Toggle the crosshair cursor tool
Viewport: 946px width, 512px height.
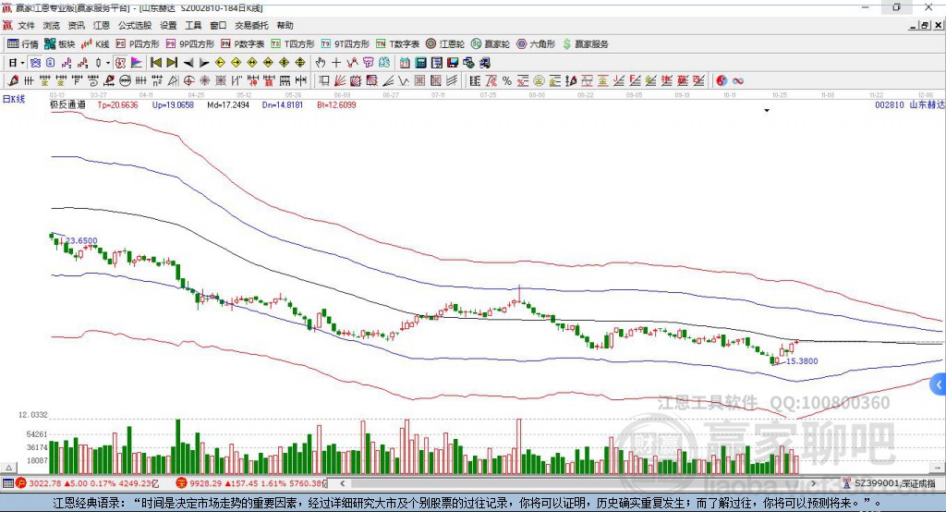point(336,63)
